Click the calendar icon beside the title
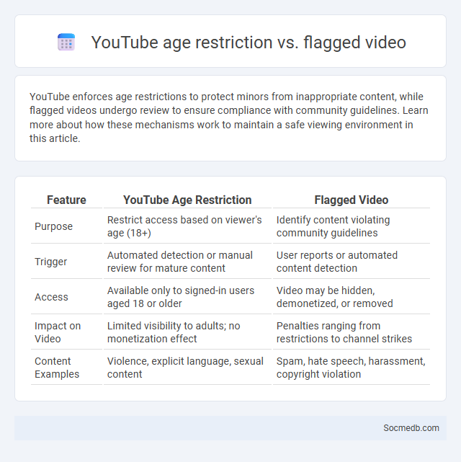 click(66, 42)
